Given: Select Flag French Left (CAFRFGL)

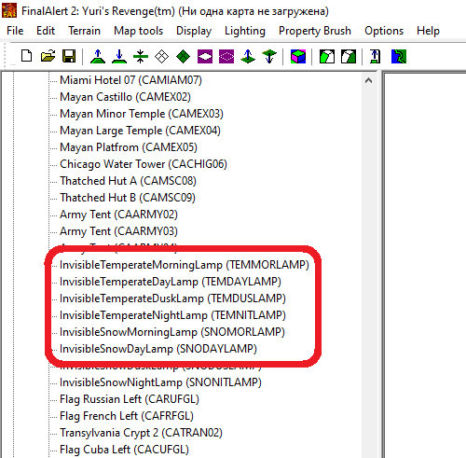Looking at the screenshot, I should click(x=127, y=416).
